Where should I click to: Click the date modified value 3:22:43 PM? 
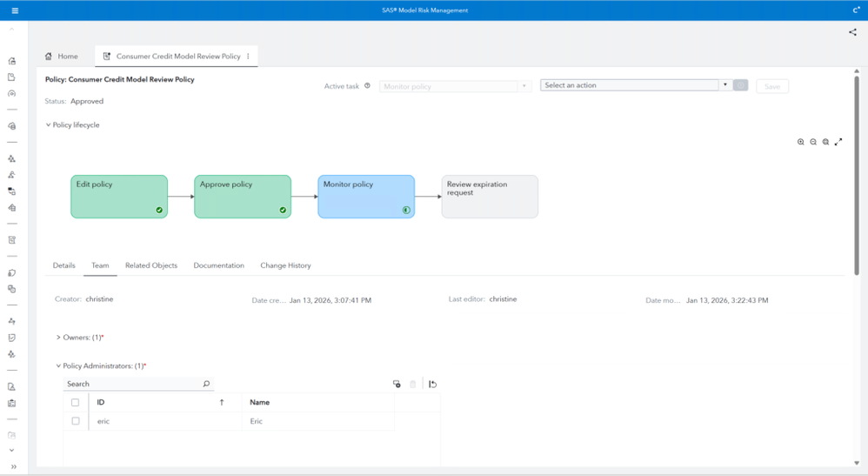[x=727, y=300]
